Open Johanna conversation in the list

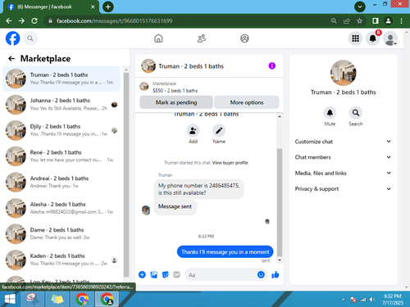pyautogui.click(x=61, y=105)
